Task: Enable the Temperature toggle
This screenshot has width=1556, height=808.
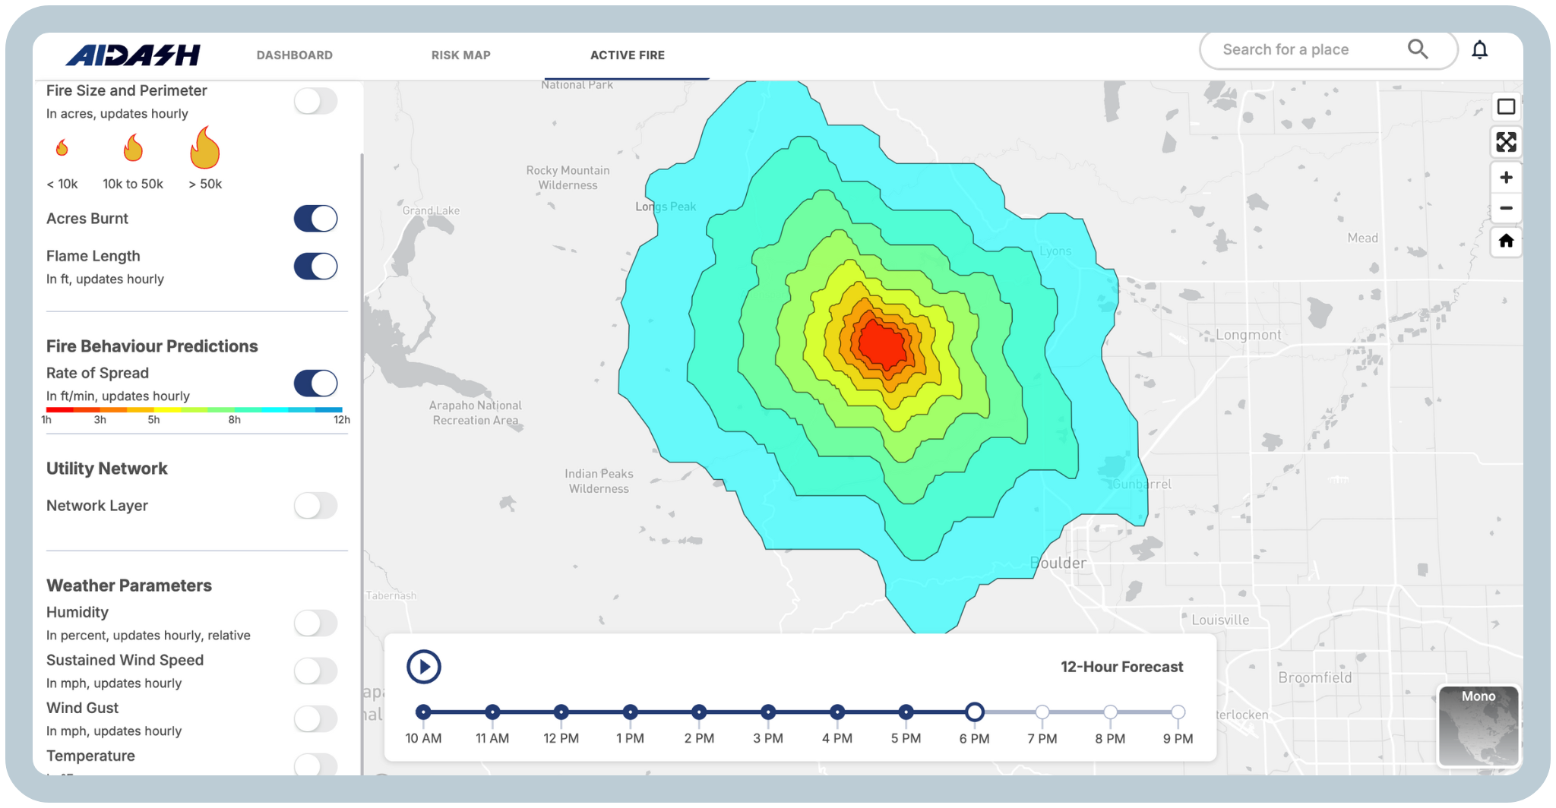Action: [x=315, y=764]
